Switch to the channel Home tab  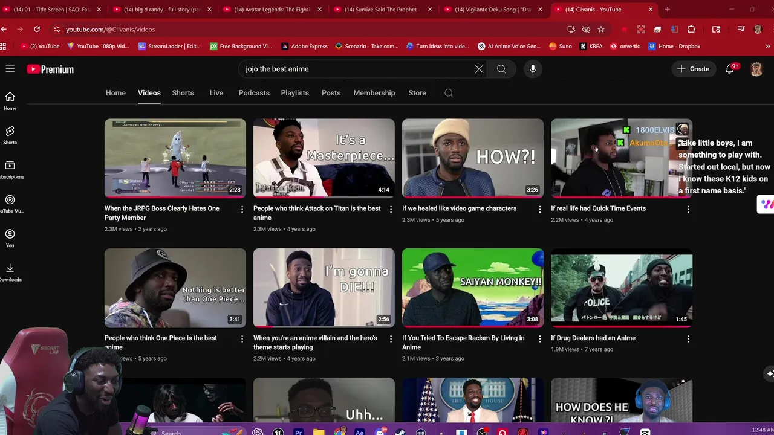(x=115, y=93)
